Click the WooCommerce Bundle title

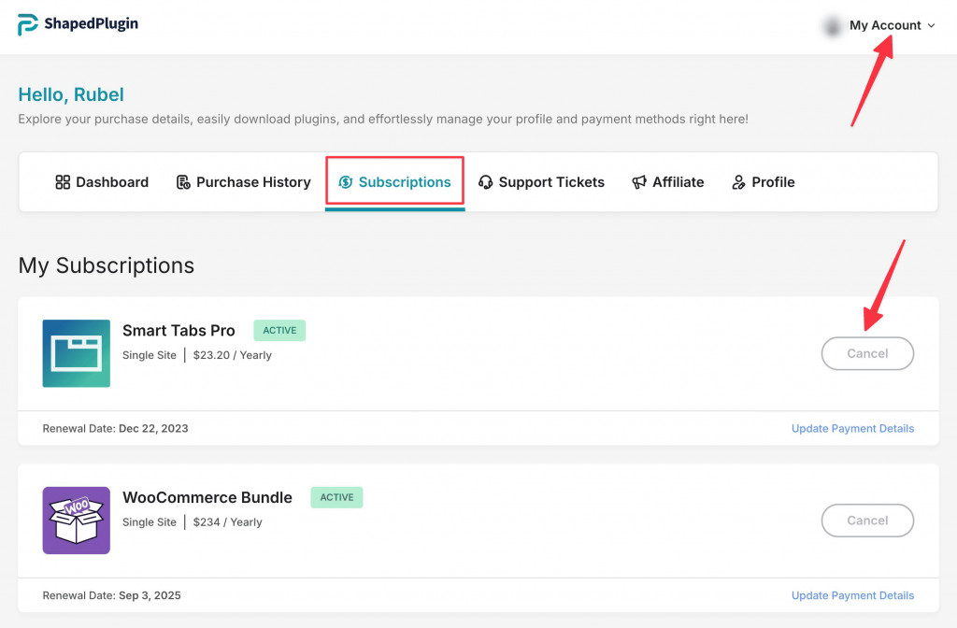[x=207, y=497]
